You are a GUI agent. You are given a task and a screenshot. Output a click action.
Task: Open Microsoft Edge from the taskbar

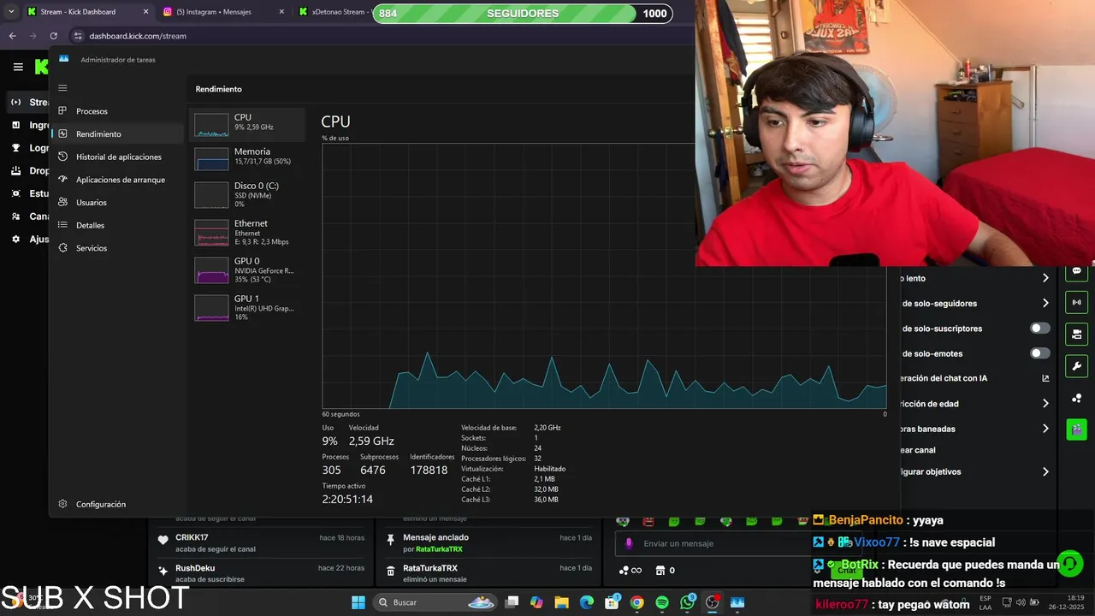click(x=587, y=602)
